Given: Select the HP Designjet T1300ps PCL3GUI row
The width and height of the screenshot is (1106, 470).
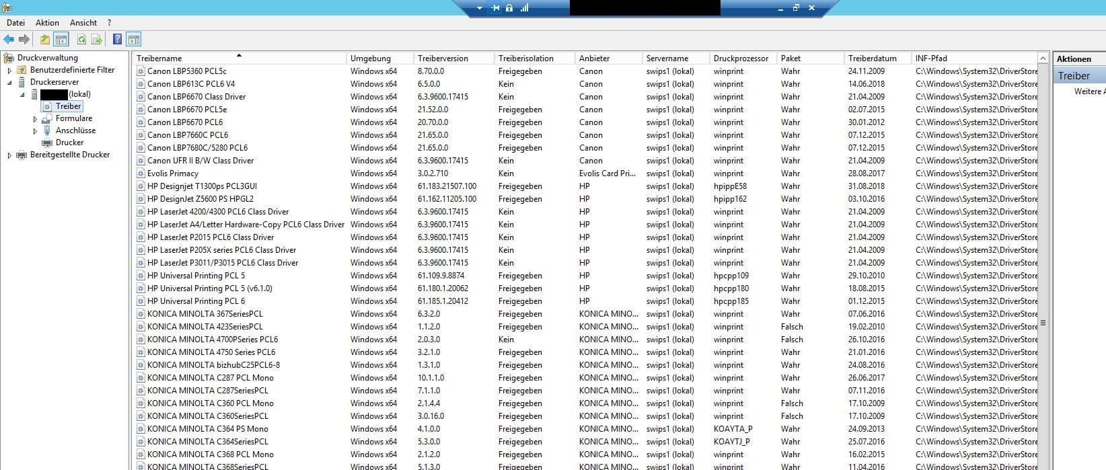Looking at the screenshot, I should click(585, 186).
